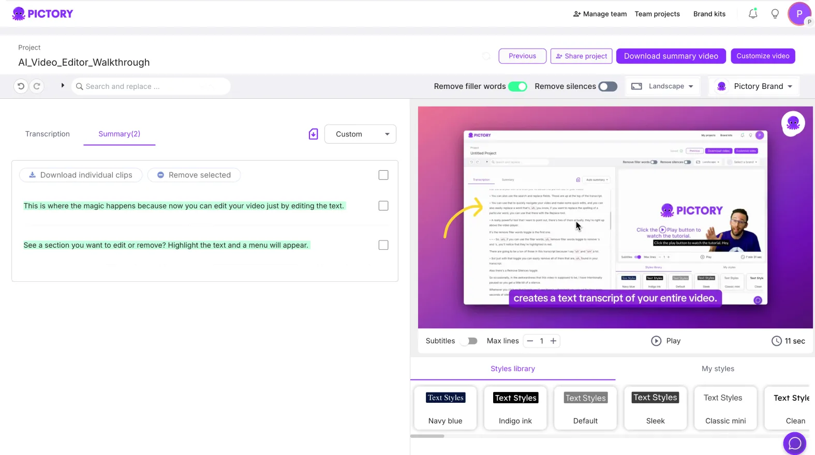Screen dimensions: 815x455
Task: Click the undo arrow icon
Action: pyautogui.click(x=21, y=86)
